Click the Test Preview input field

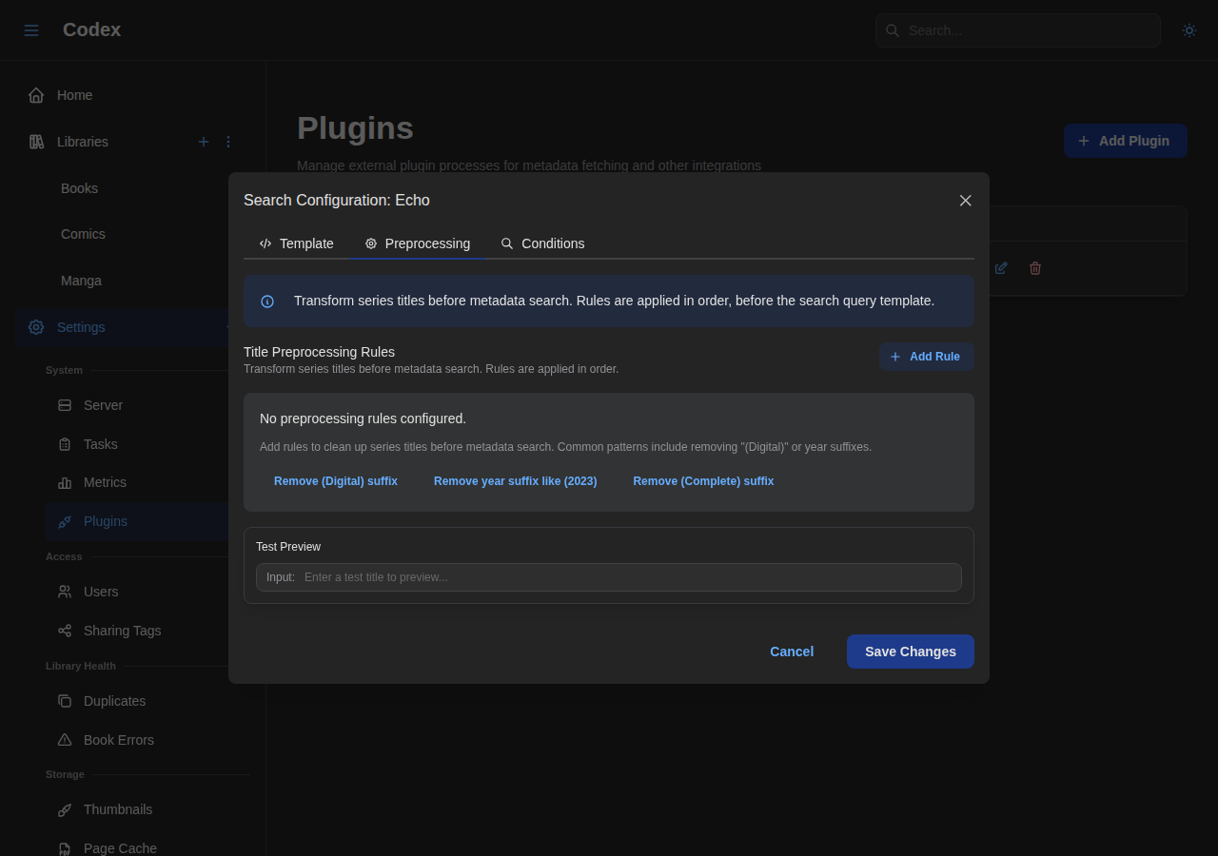[x=628, y=577]
